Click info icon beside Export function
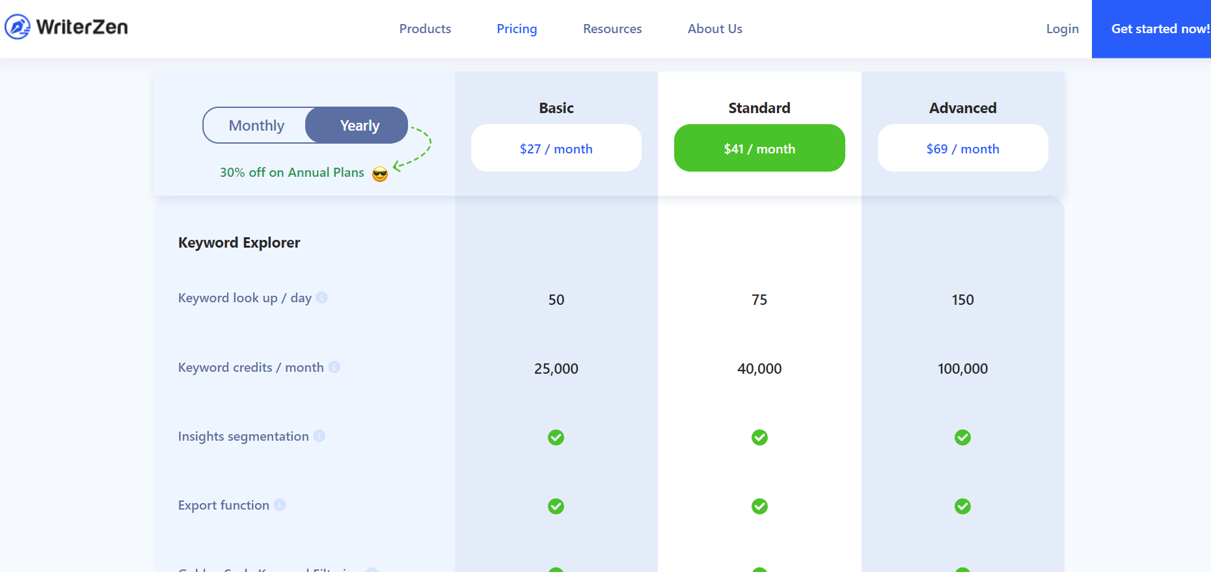This screenshot has width=1211, height=572. (280, 505)
